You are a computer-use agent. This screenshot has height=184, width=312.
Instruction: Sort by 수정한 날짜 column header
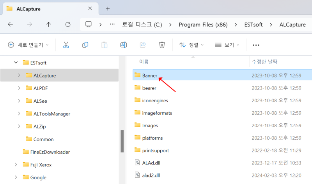264,62
